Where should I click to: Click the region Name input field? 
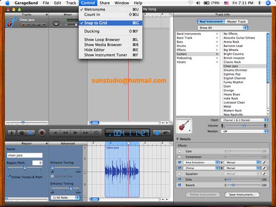point(25,155)
